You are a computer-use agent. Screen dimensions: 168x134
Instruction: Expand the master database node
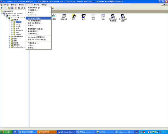[12, 24]
